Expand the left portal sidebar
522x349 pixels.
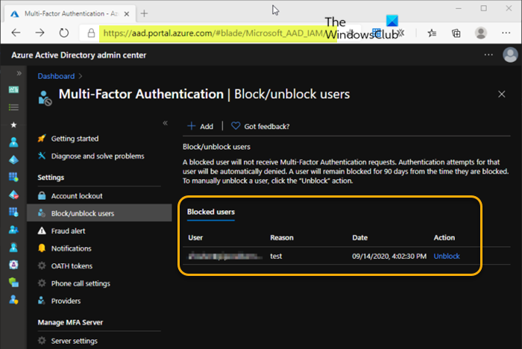click(x=19, y=73)
